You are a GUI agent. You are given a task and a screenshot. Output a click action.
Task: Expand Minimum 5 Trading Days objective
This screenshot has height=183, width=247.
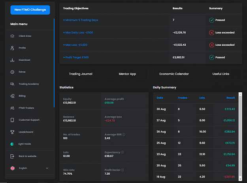coord(81,20)
